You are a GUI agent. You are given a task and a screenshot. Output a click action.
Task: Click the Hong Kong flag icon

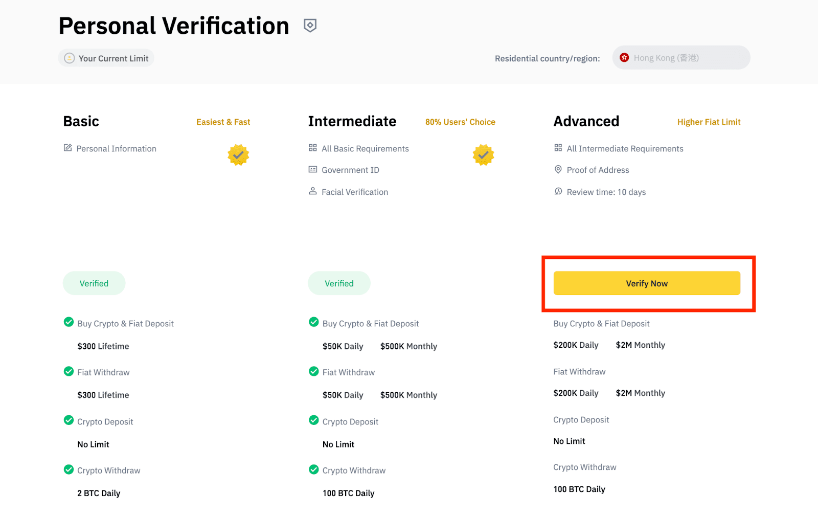pos(624,58)
